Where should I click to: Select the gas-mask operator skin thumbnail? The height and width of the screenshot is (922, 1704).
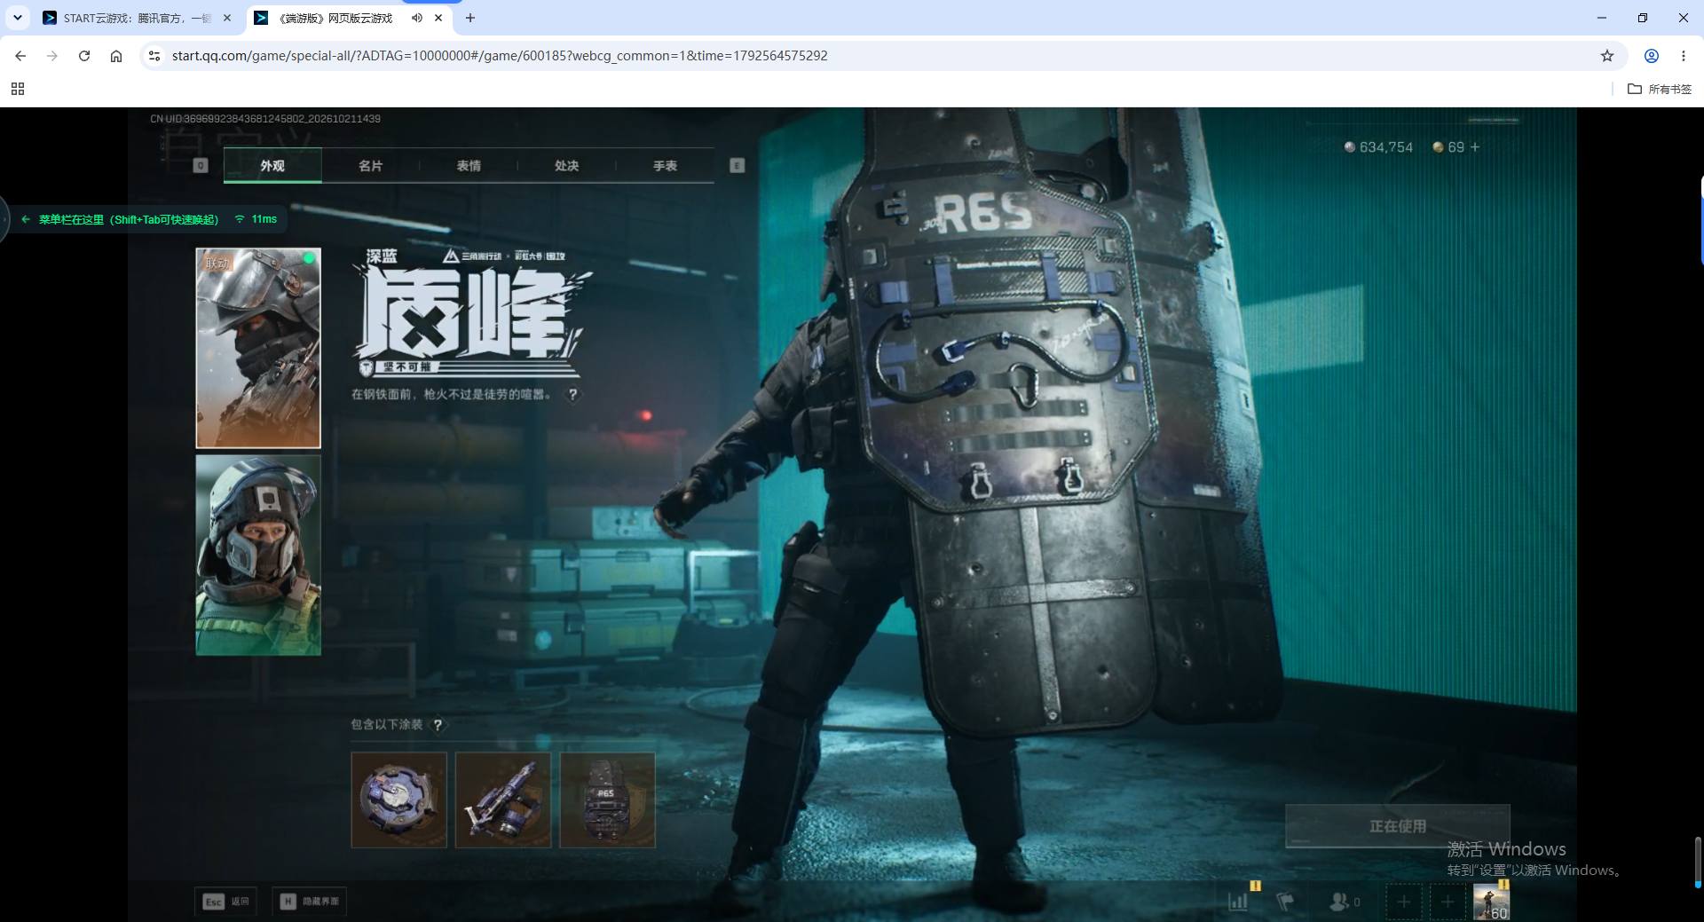click(258, 556)
